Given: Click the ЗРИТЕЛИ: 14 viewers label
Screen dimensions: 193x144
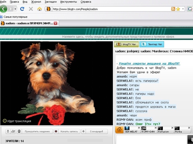Looking at the screenshot, I should tap(14, 141).
